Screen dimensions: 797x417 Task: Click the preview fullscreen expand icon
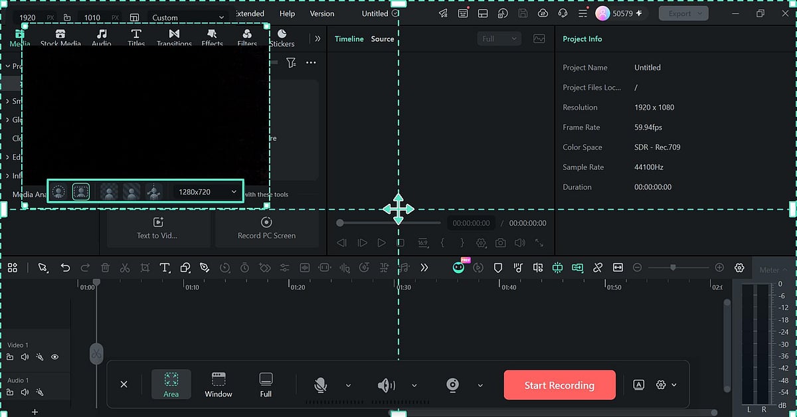tap(539, 243)
